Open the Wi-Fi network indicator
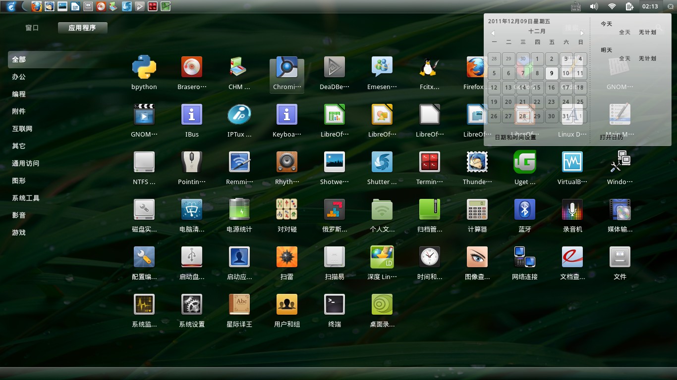The width and height of the screenshot is (677, 380). pos(612,6)
